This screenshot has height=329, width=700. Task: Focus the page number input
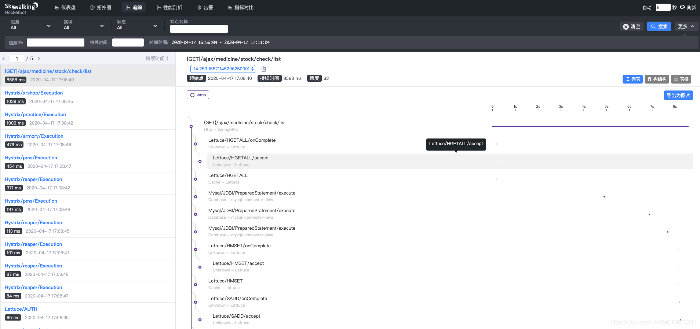click(x=17, y=59)
